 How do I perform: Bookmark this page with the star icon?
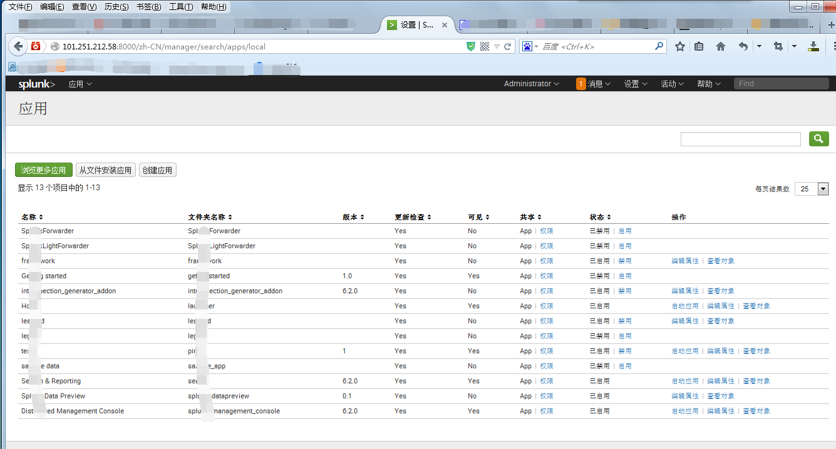pyautogui.click(x=680, y=46)
